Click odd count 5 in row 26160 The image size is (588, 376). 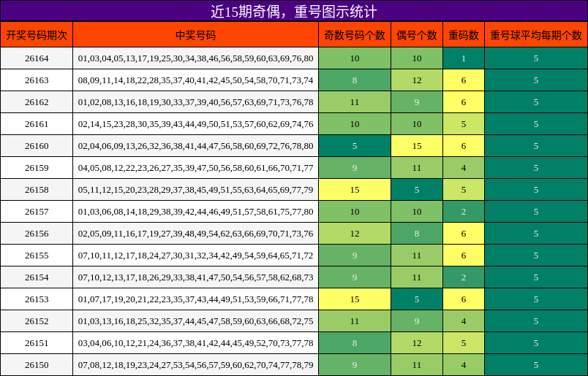tap(355, 146)
